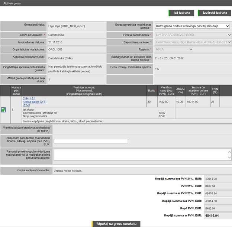Image resolution: width=232 pixels, height=227 pixels.
Task: Click the green icon beside item row 1
Action: pos(3,110)
